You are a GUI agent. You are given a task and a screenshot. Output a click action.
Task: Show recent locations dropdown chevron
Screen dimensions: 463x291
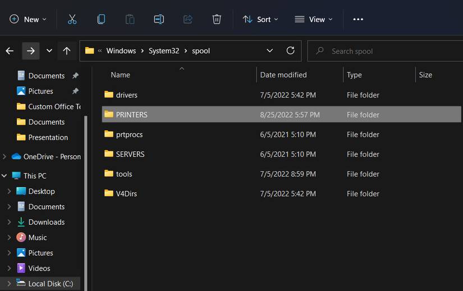click(x=49, y=51)
